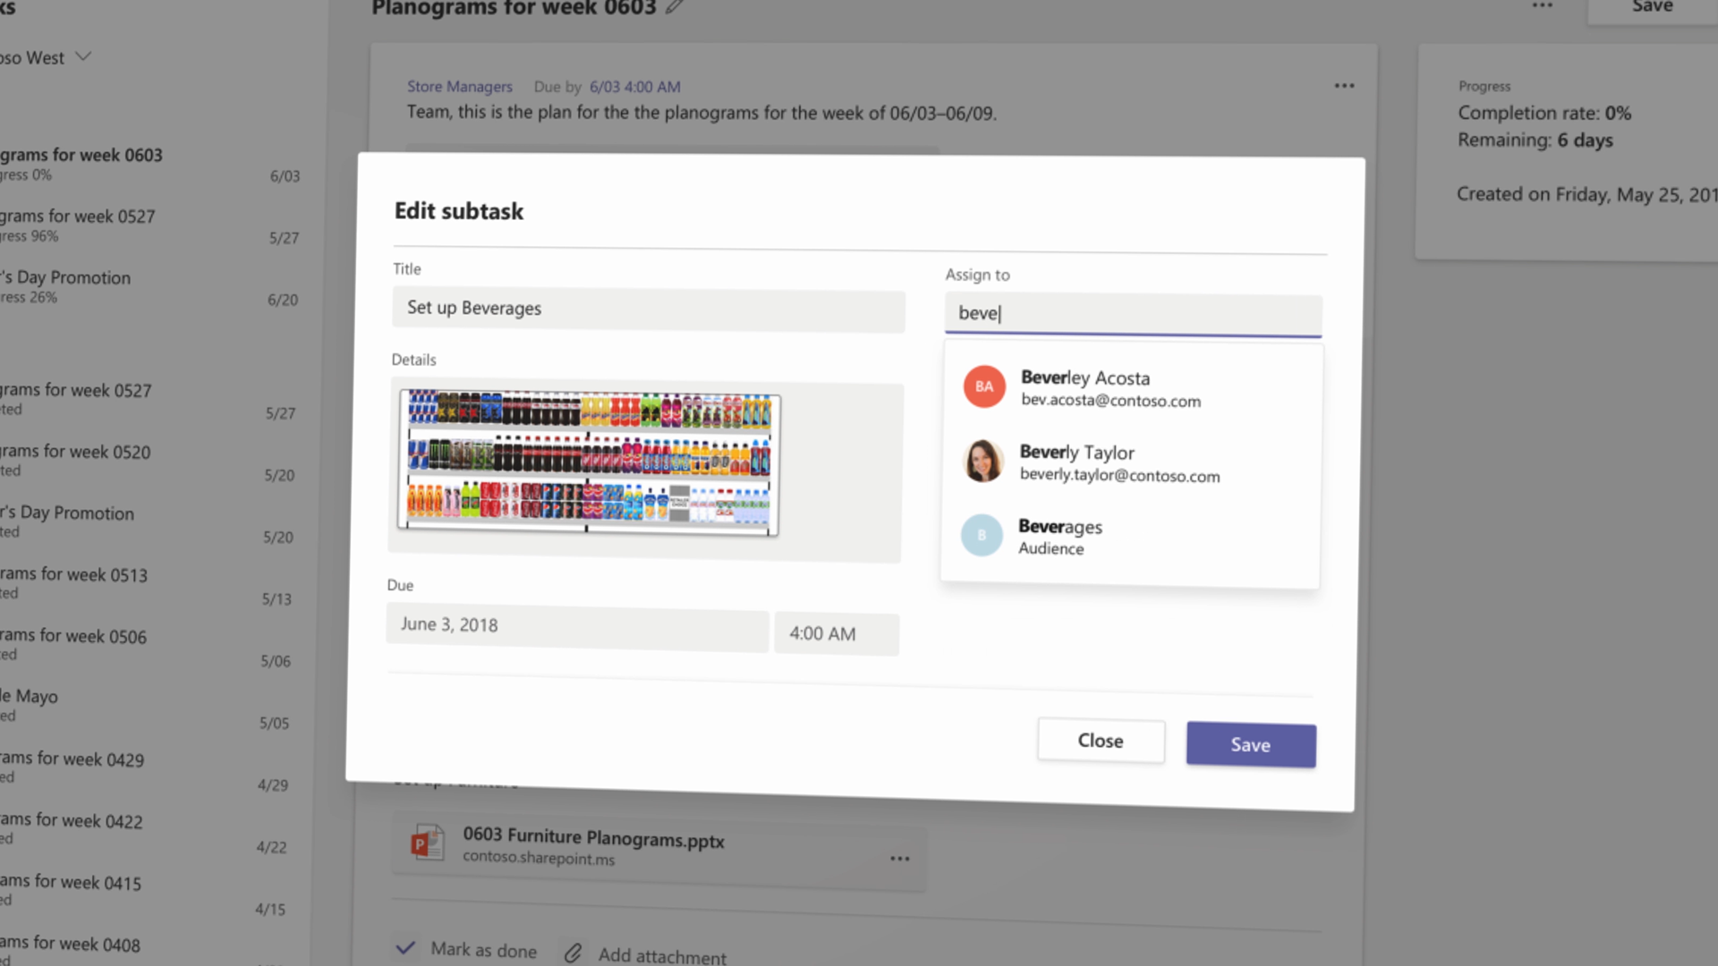Open the three-dot menu on the task card
The width and height of the screenshot is (1718, 966).
(1344, 86)
